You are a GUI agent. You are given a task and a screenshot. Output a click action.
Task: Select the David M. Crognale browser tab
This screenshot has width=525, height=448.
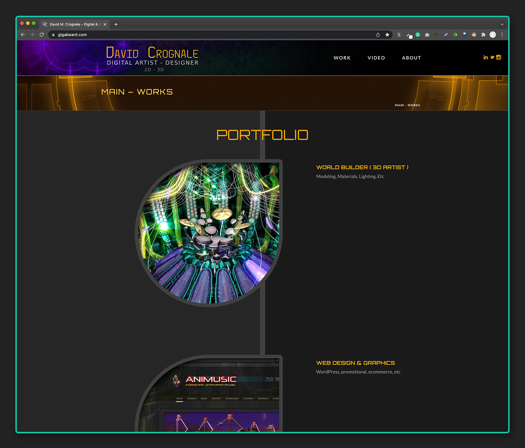click(74, 24)
